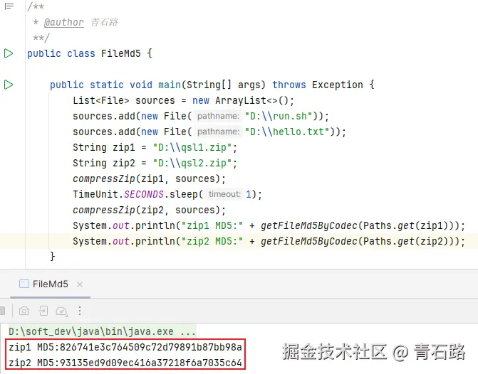Click the java.exe command line in console
The image size is (478, 374).
(x=102, y=331)
